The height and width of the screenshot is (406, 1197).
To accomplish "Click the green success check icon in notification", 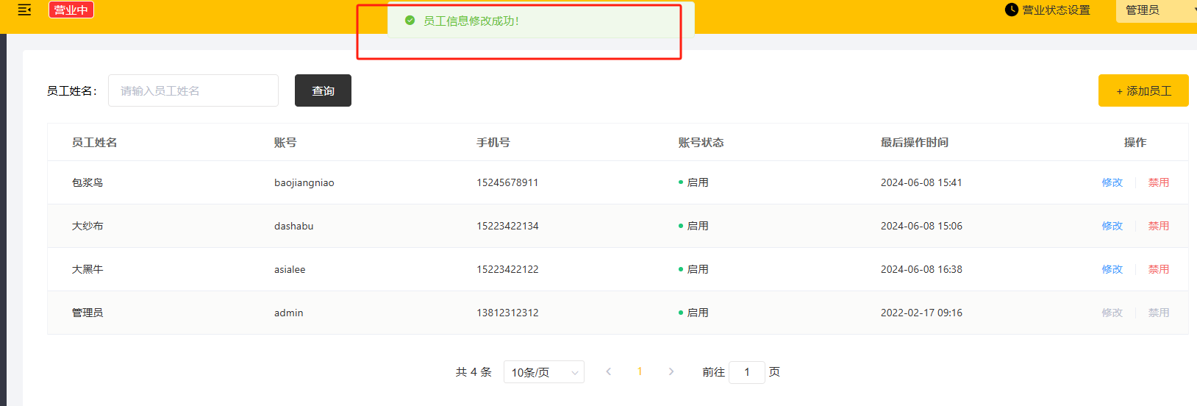I will (410, 21).
